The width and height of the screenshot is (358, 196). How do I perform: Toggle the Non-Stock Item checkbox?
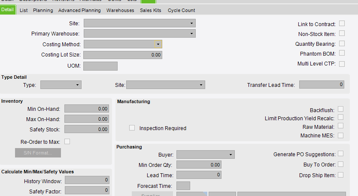pyautogui.click(x=342, y=33)
